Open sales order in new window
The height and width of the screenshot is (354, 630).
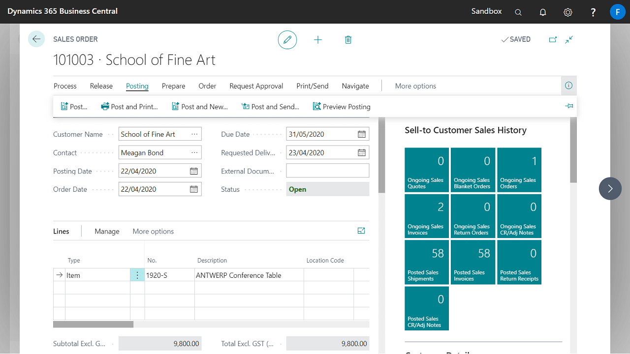[553, 40]
